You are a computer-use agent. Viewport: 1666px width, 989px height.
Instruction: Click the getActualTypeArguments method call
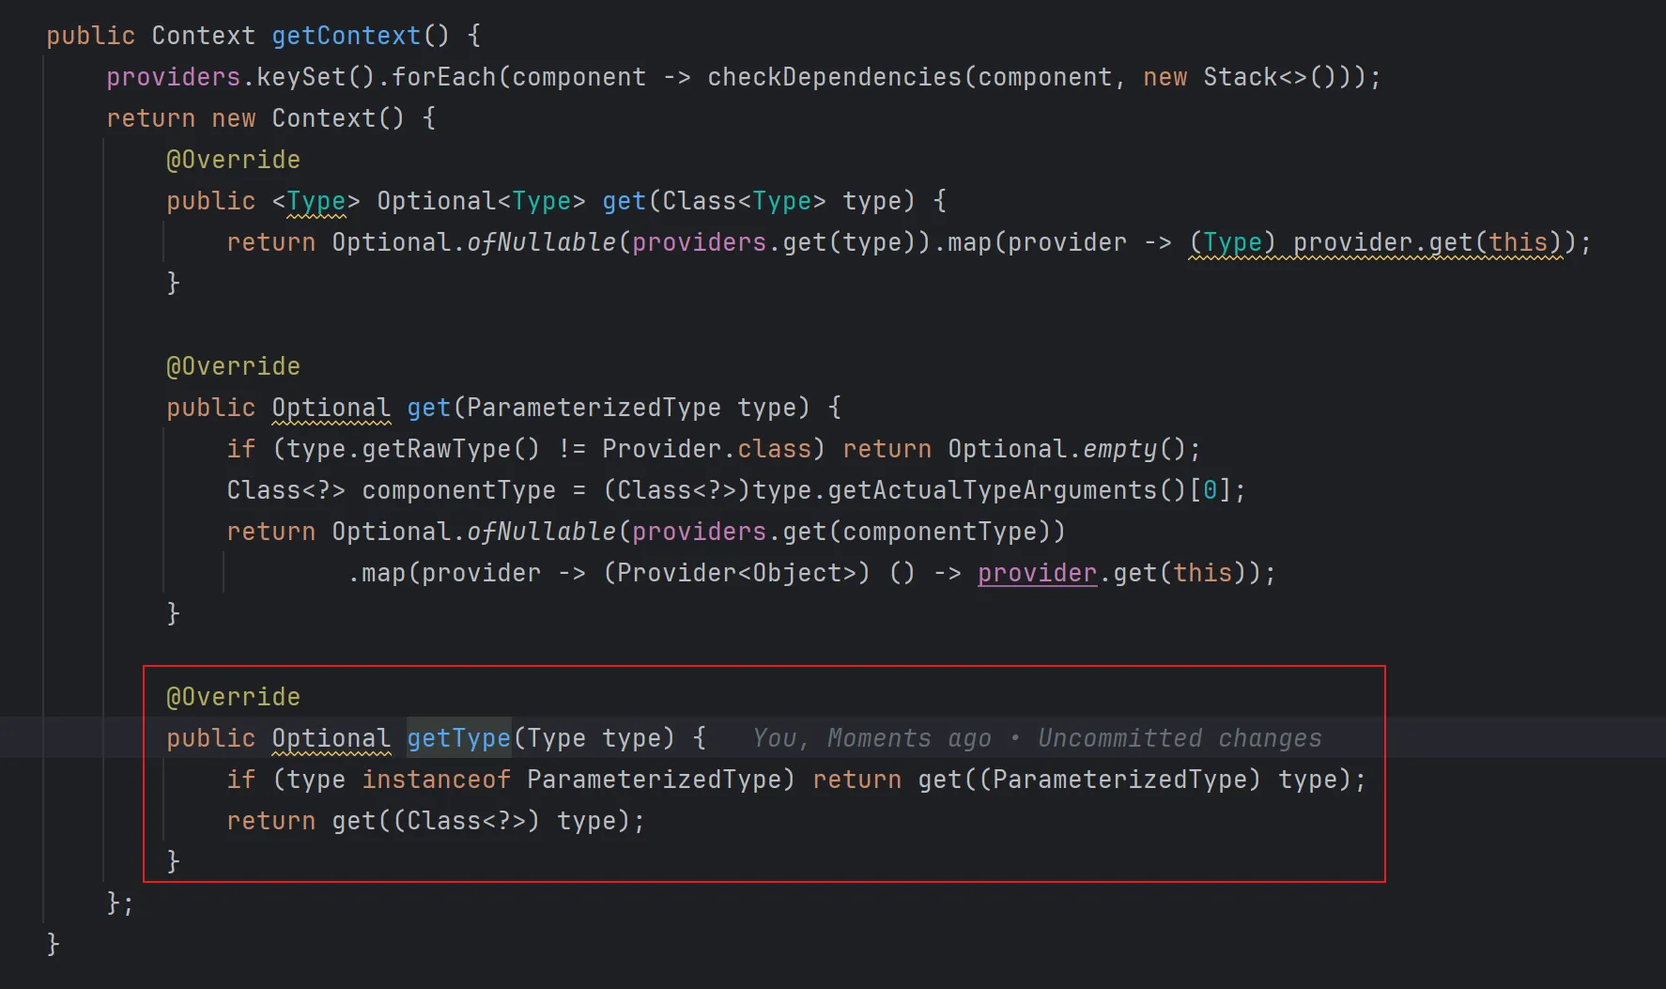pyautogui.click(x=992, y=490)
